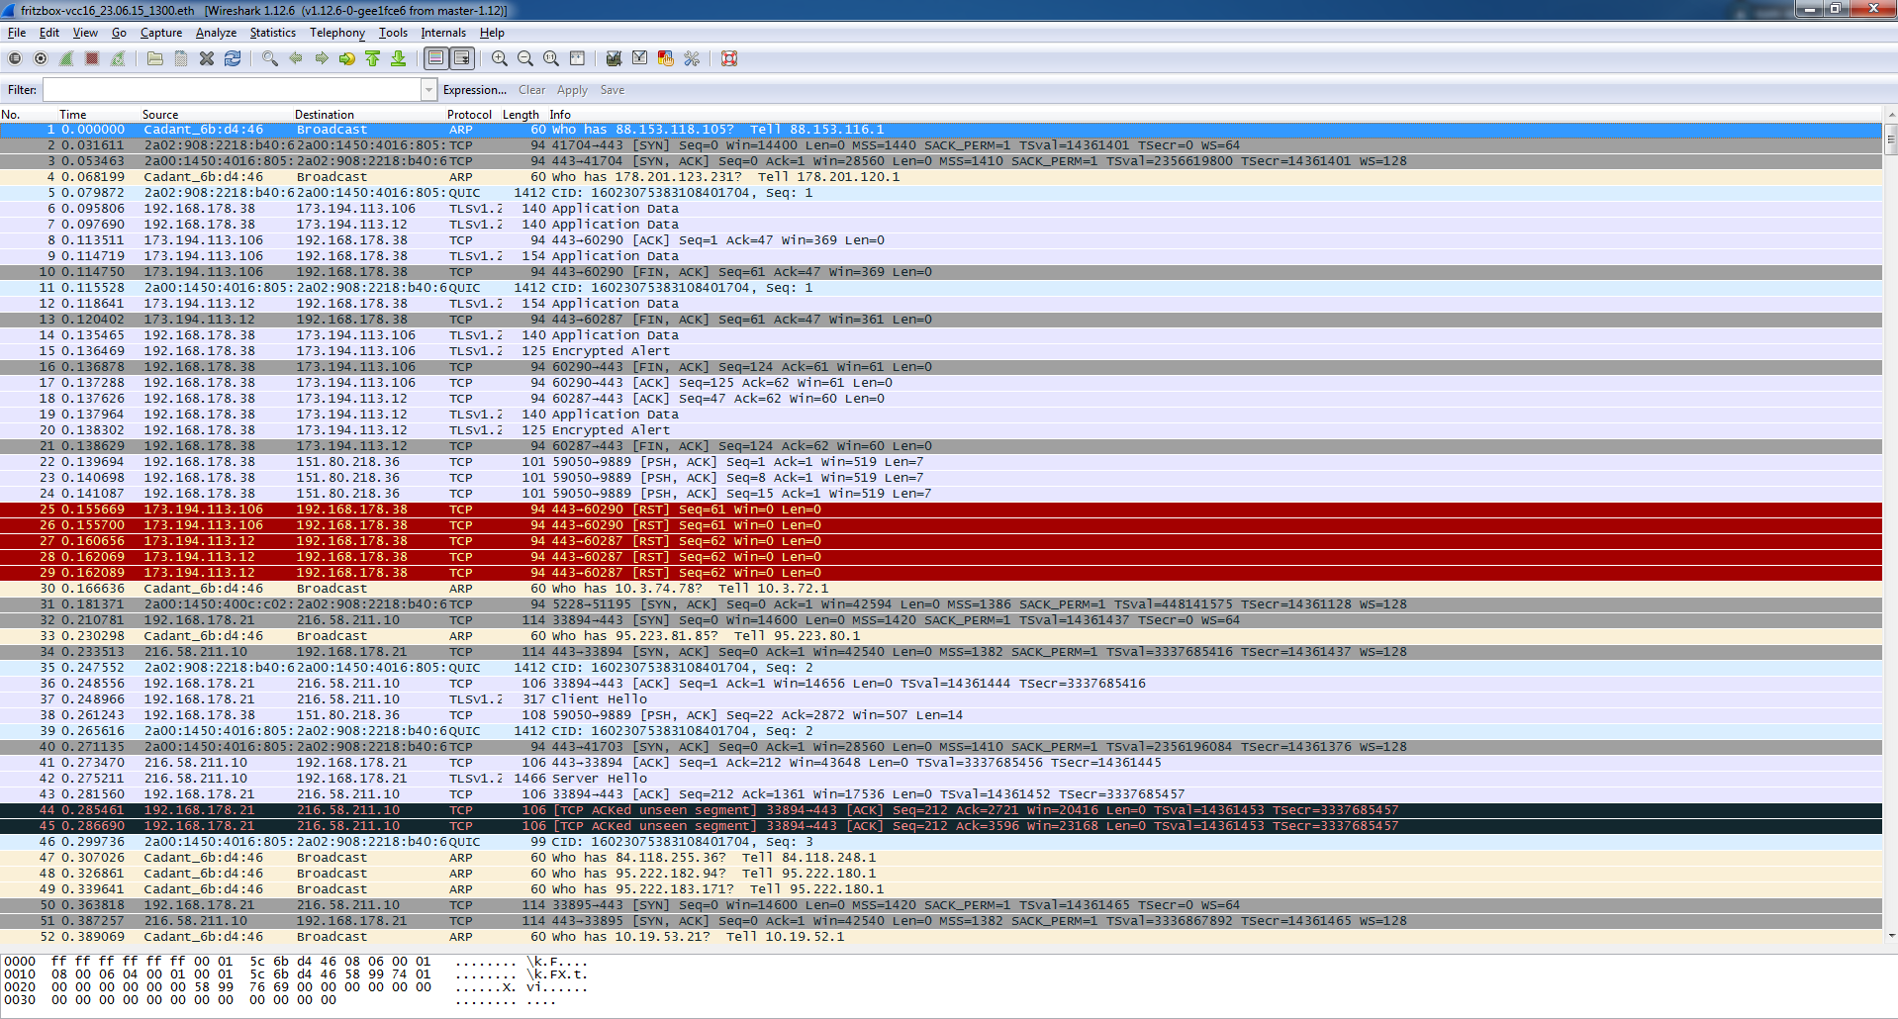Screen dimensions: 1898x1019
Task: Click packet list scrollbar down arrow
Action: pos(1890,936)
